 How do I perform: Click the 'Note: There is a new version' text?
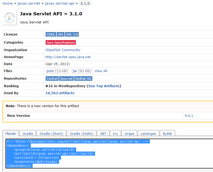pyautogui.click(x=42, y=106)
